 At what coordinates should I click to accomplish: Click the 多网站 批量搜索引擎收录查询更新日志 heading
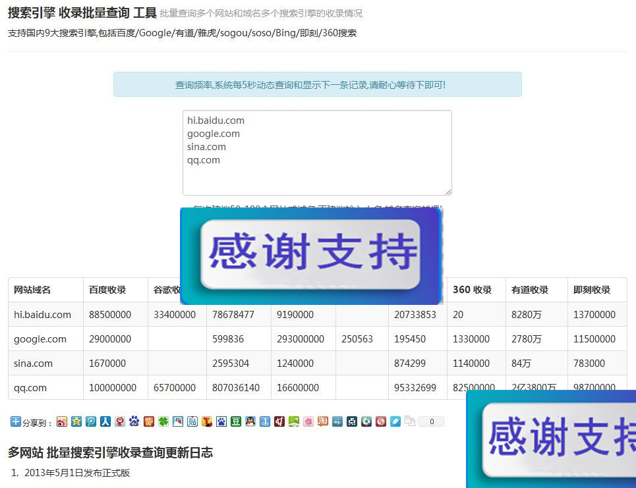click(x=110, y=452)
